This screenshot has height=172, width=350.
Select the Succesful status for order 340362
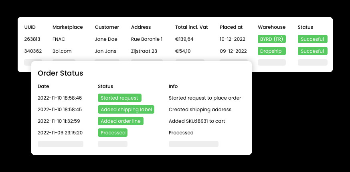point(312,51)
